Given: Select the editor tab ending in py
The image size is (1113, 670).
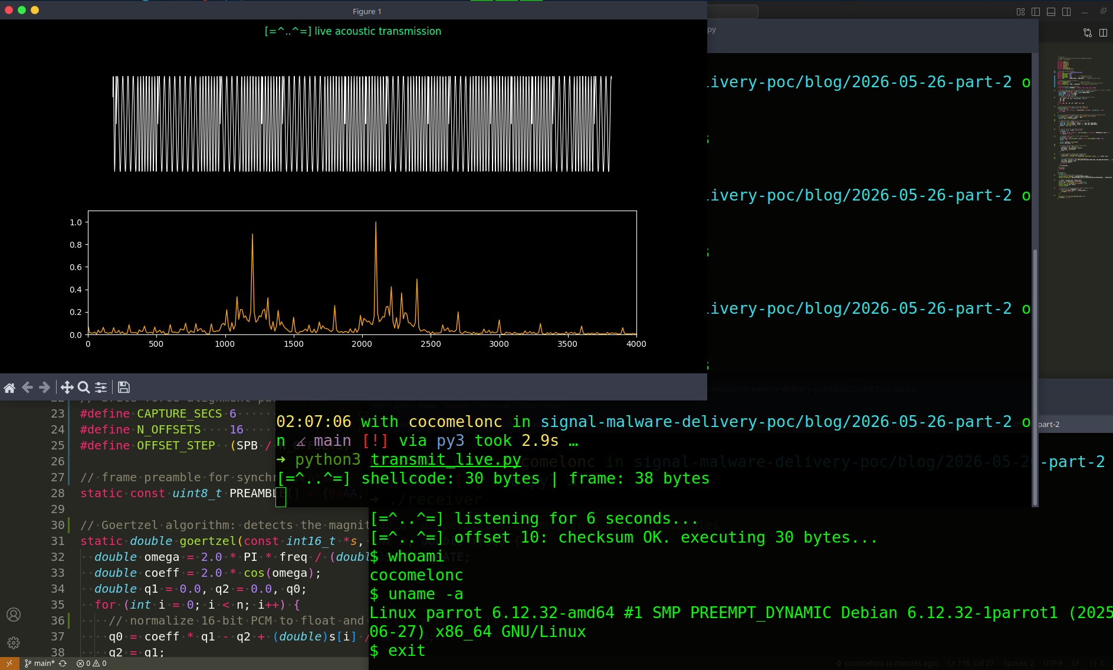Looking at the screenshot, I should (x=712, y=29).
